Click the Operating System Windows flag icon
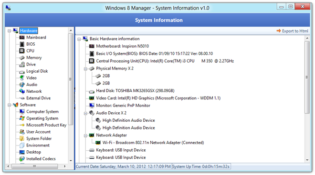Screen dimensions: 315x175 pyautogui.click(x=22, y=118)
